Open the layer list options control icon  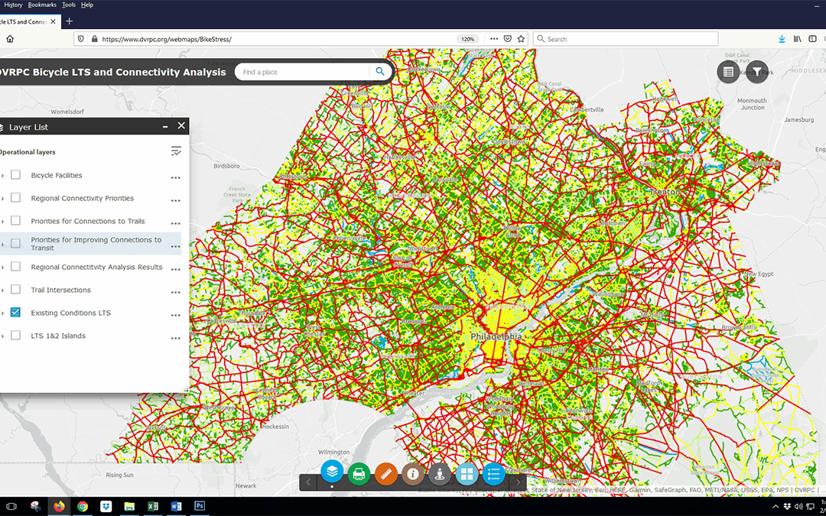tap(176, 151)
